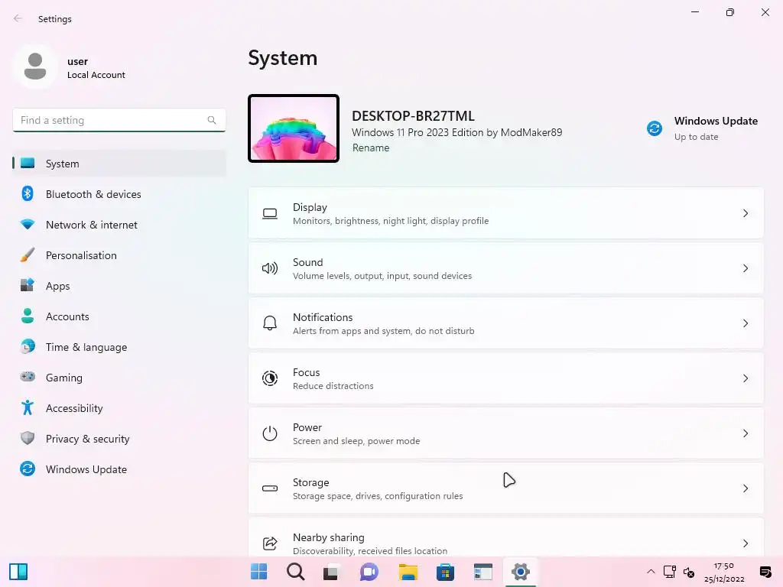Expand hidden tray icons chevron

click(x=651, y=572)
